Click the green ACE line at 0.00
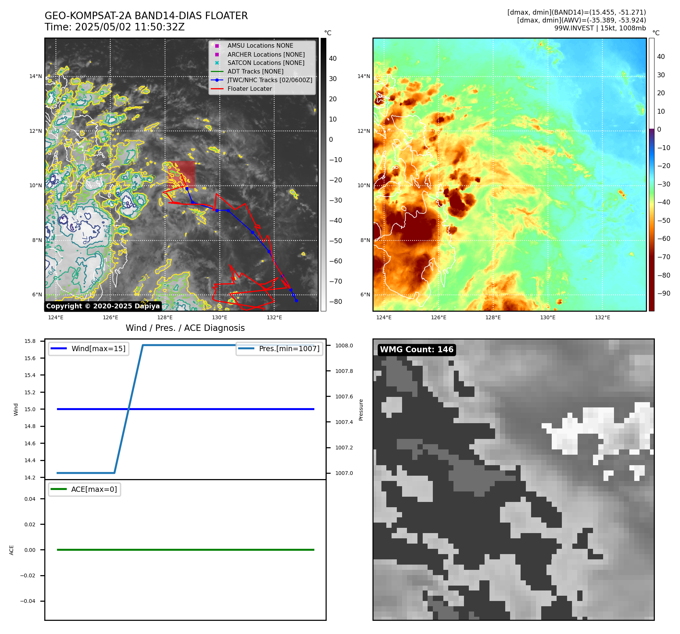This screenshot has width=680, height=634. (x=185, y=550)
